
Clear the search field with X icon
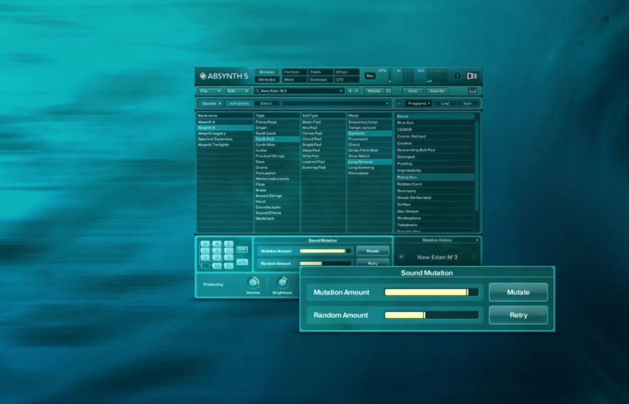pos(387,103)
